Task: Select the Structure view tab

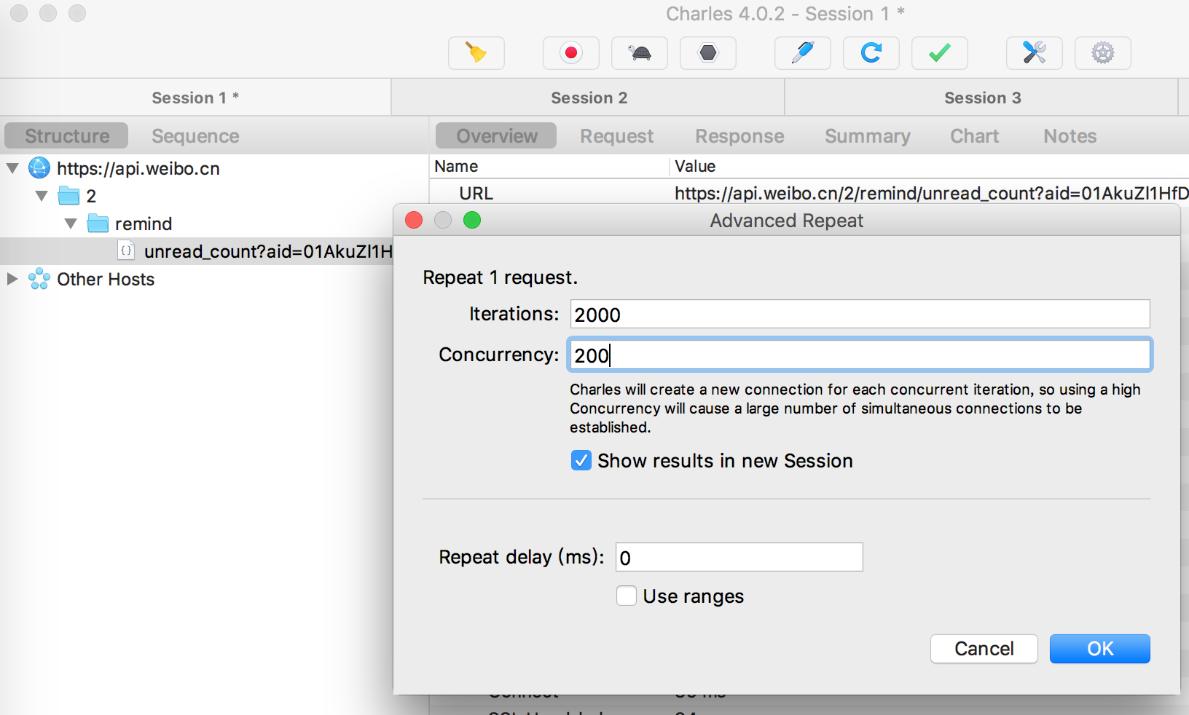Action: tap(67, 136)
